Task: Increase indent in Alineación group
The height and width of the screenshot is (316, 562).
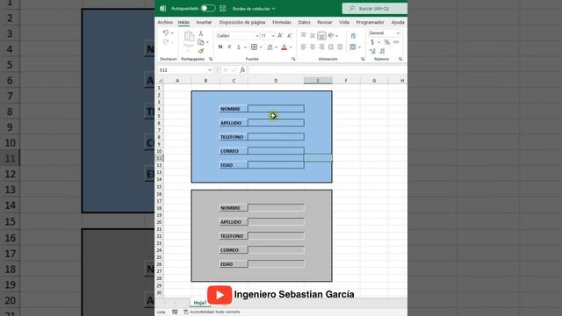Action: [340, 47]
